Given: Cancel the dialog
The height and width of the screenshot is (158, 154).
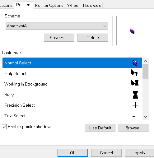Looking at the screenshot, I should click(x=106, y=153).
